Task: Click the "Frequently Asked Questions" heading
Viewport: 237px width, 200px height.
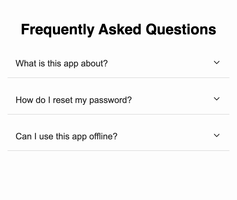Action: (x=118, y=29)
